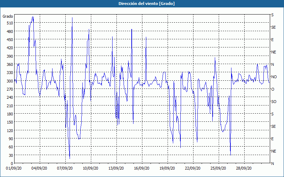Click the 300 y-axis value

coord(10,81)
